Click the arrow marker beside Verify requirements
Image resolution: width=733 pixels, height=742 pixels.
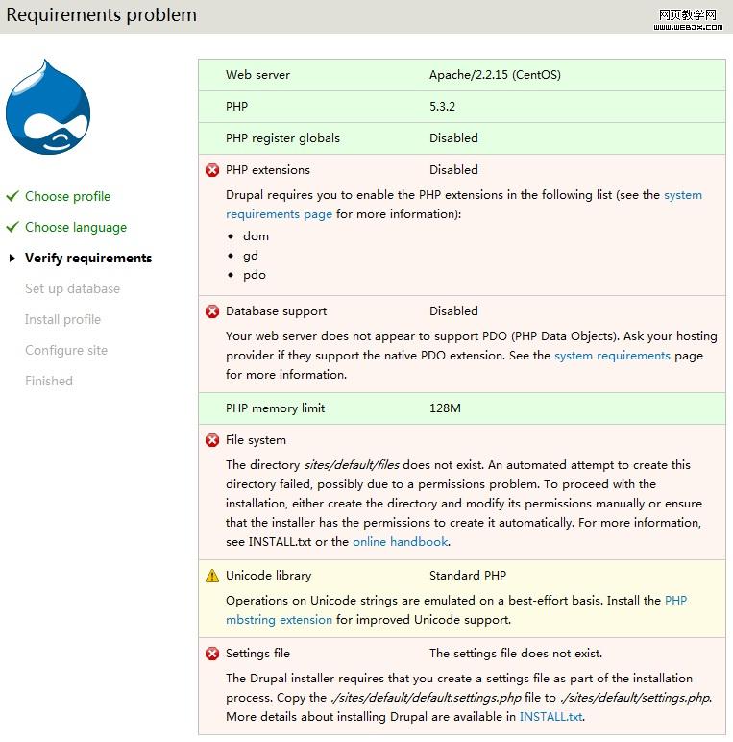click(x=12, y=258)
